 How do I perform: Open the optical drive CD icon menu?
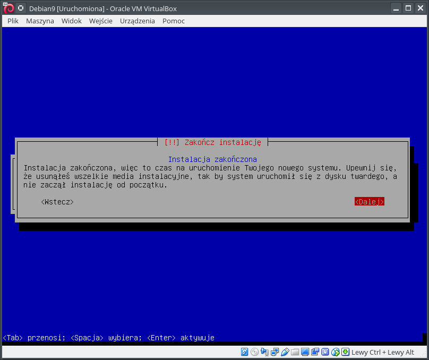[255, 352]
